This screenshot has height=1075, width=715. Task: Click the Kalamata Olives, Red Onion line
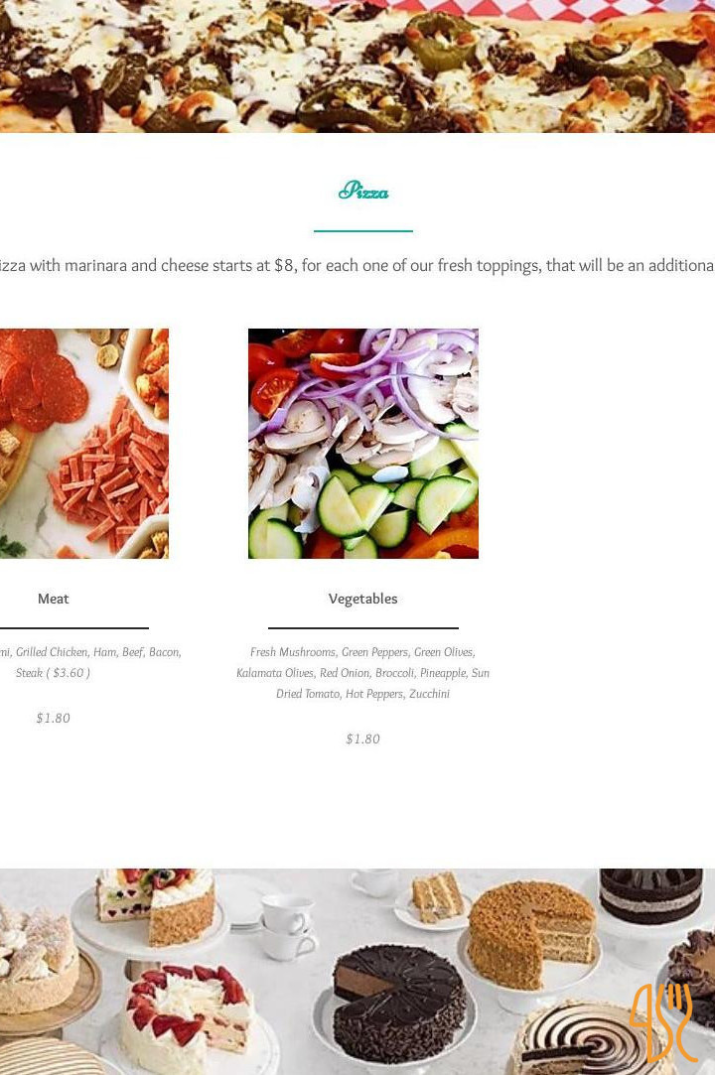pos(362,673)
